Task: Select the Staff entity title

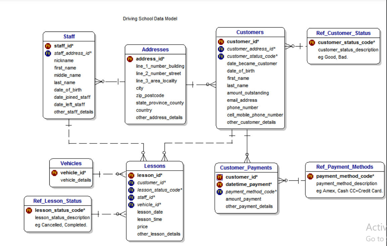Action: [68, 37]
